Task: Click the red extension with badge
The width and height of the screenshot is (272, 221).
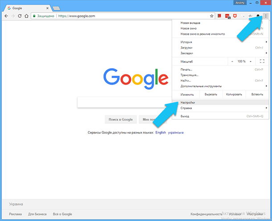Action: (x=227, y=16)
